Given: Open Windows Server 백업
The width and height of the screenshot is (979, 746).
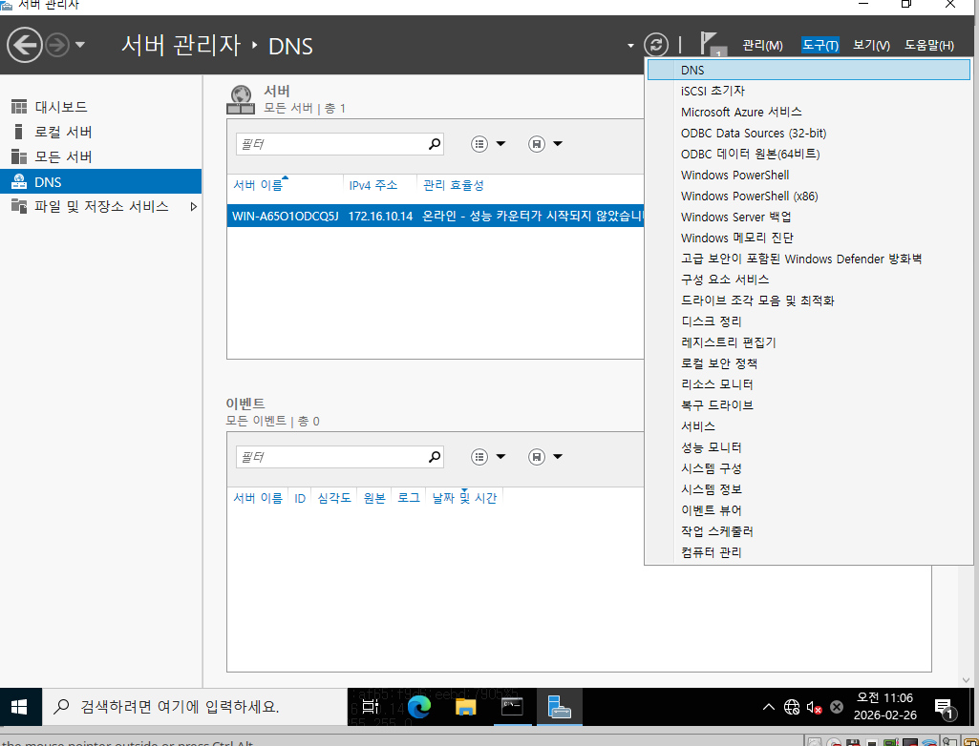Looking at the screenshot, I should pos(809,218).
